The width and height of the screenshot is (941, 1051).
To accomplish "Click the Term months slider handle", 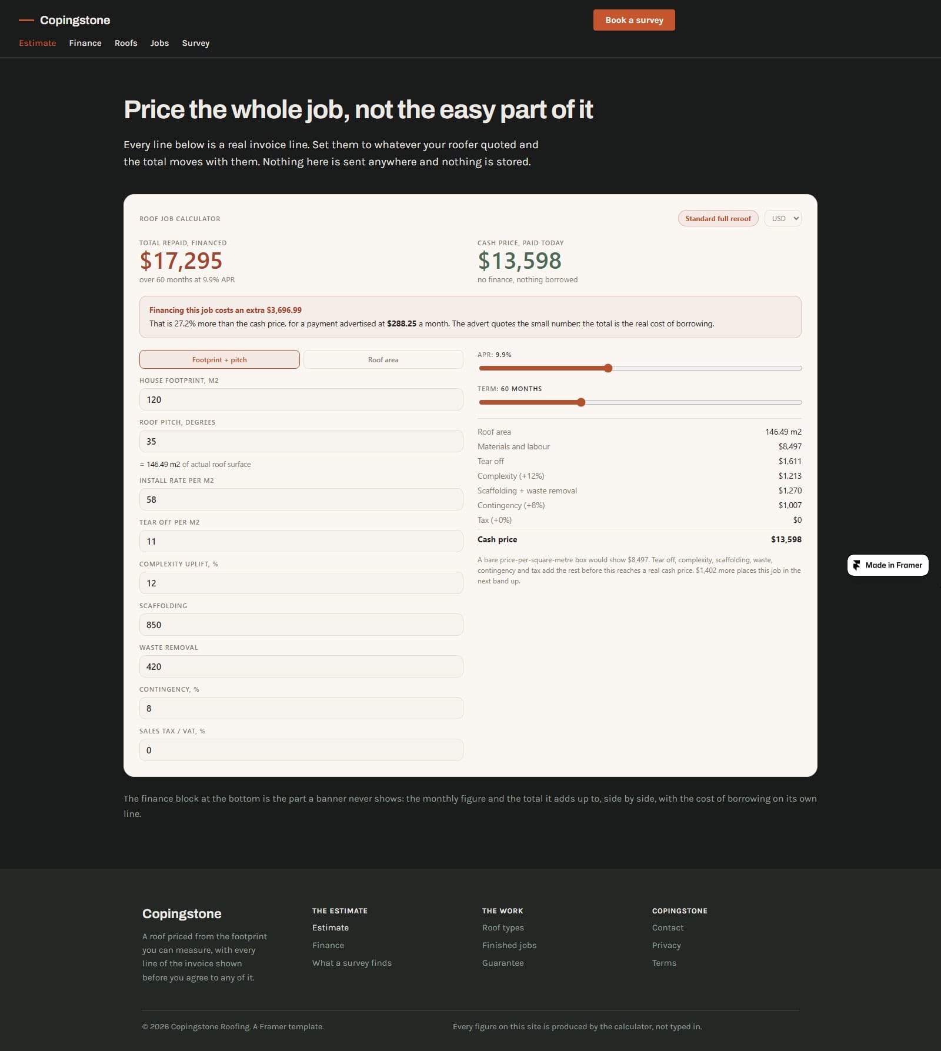I will [581, 402].
